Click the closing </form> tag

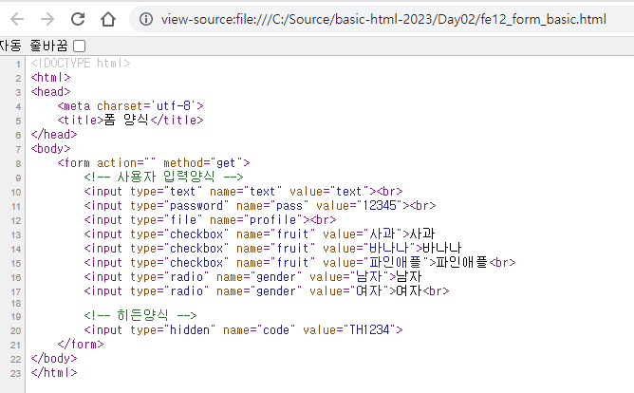[x=81, y=344]
